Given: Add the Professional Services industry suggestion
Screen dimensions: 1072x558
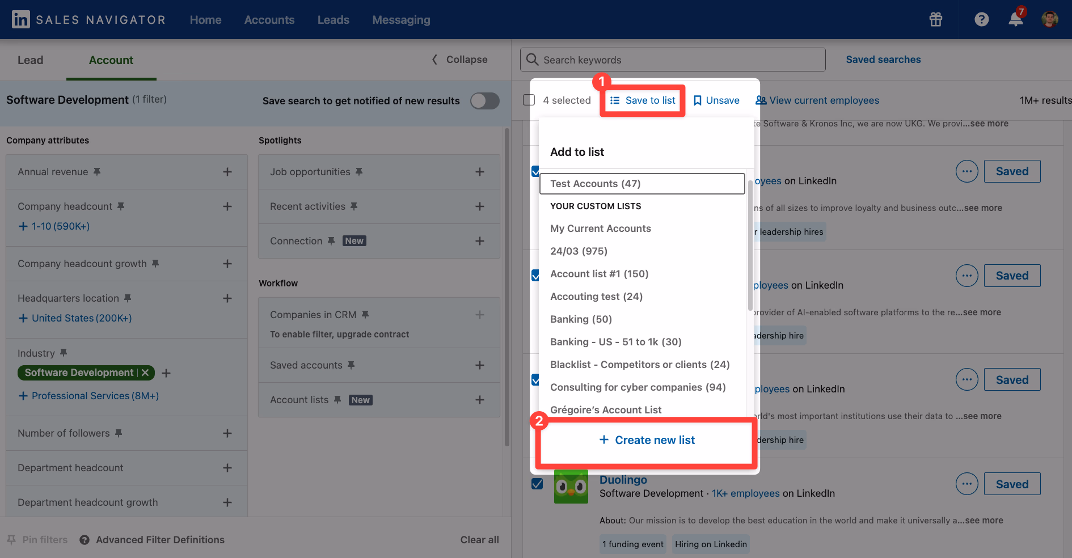Looking at the screenshot, I should click(x=89, y=396).
